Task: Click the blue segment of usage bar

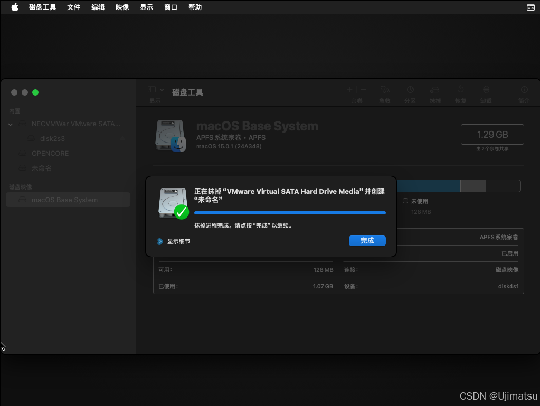Action: tap(429, 186)
